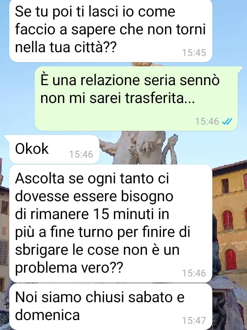Click the blue double-check read receipt icon

pyautogui.click(x=227, y=122)
